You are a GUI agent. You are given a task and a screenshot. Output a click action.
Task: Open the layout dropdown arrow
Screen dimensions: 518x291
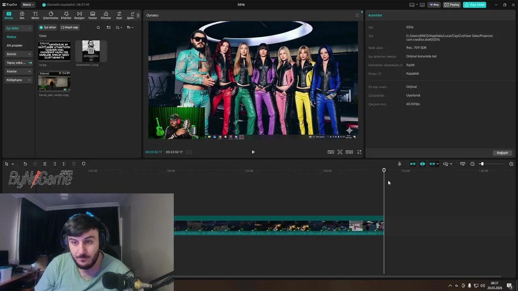[x=417, y=5]
